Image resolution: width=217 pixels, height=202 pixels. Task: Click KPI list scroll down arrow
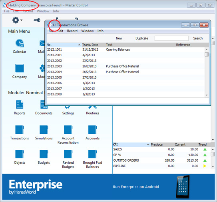click(x=213, y=167)
